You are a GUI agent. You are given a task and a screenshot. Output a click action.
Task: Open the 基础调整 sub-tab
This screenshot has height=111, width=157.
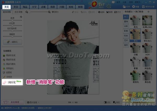pyautogui.click(x=7, y=12)
